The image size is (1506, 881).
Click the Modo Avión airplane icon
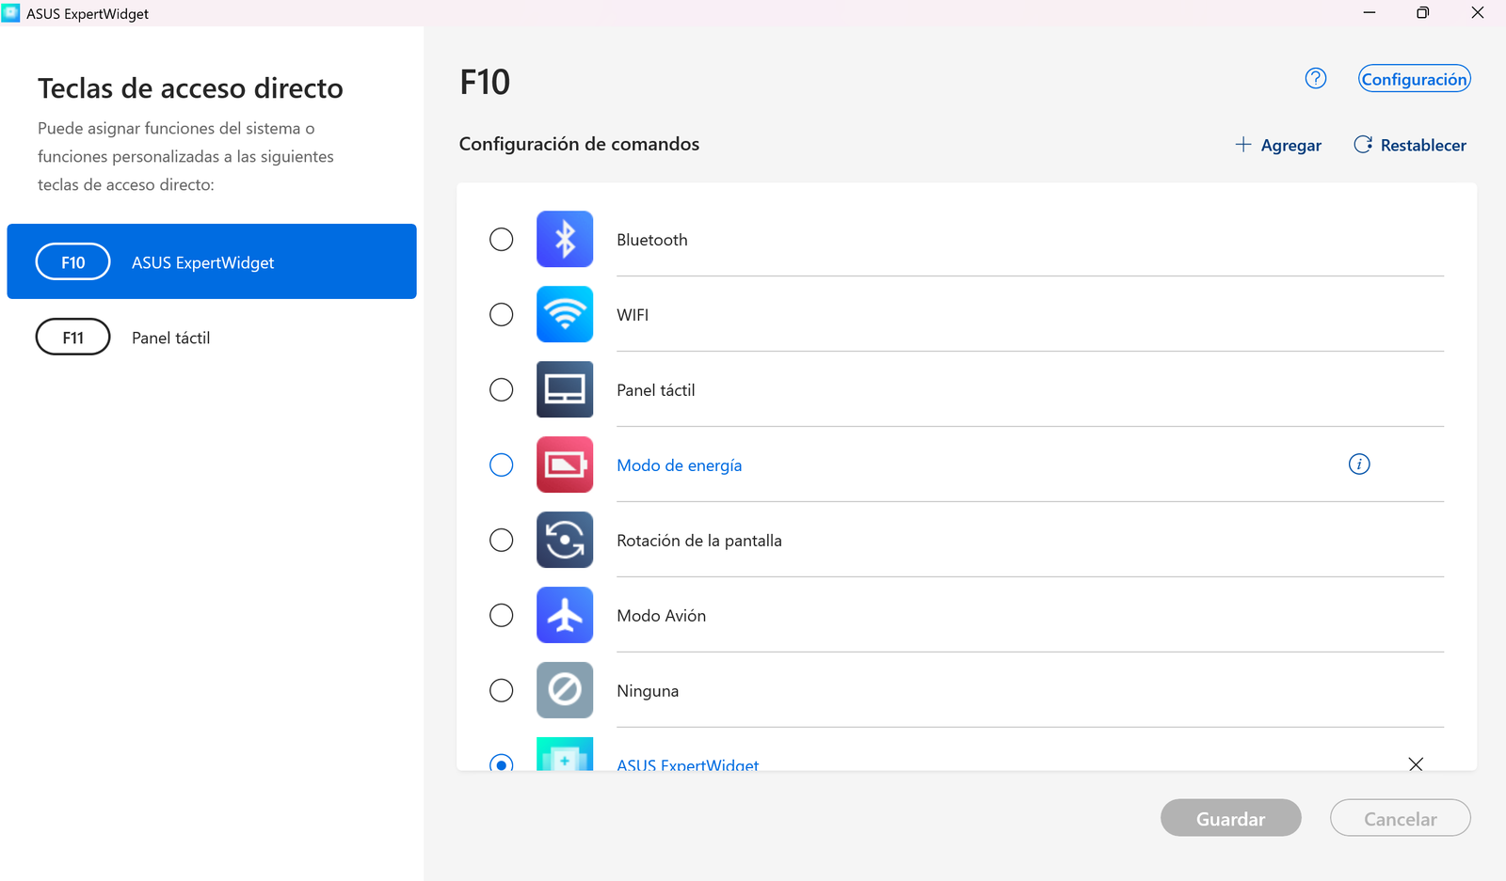tap(565, 615)
